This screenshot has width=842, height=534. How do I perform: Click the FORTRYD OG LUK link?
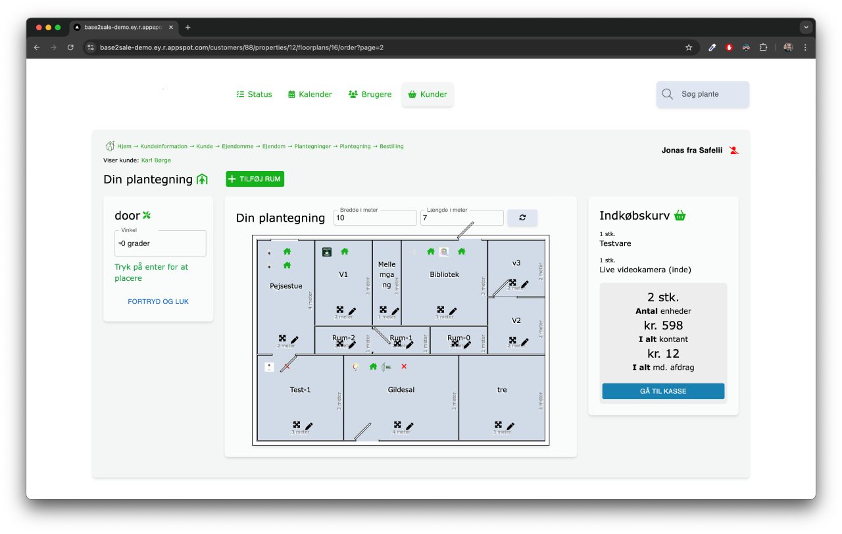[x=158, y=301]
